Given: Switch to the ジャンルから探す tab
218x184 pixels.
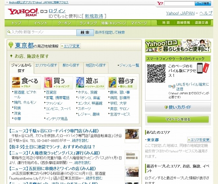Looking at the screenshot, I should click(x=21, y=68).
